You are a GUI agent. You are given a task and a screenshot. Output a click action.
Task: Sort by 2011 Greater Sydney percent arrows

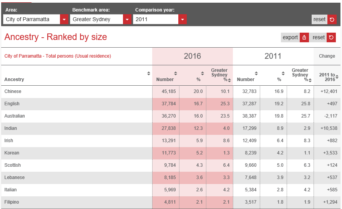click(310, 80)
